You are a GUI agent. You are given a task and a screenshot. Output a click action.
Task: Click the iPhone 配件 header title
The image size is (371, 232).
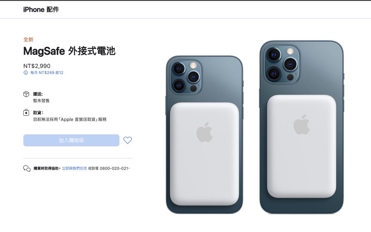[41, 10]
